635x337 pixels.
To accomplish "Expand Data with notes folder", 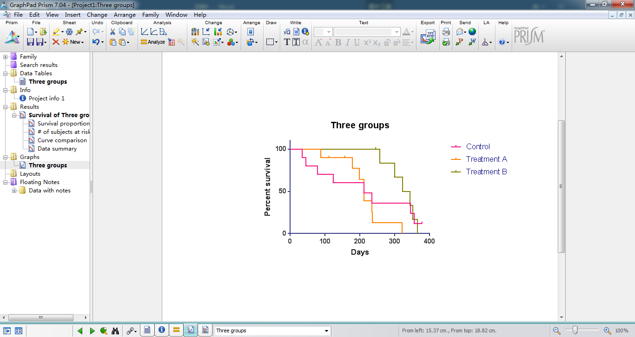I will tap(14, 191).
